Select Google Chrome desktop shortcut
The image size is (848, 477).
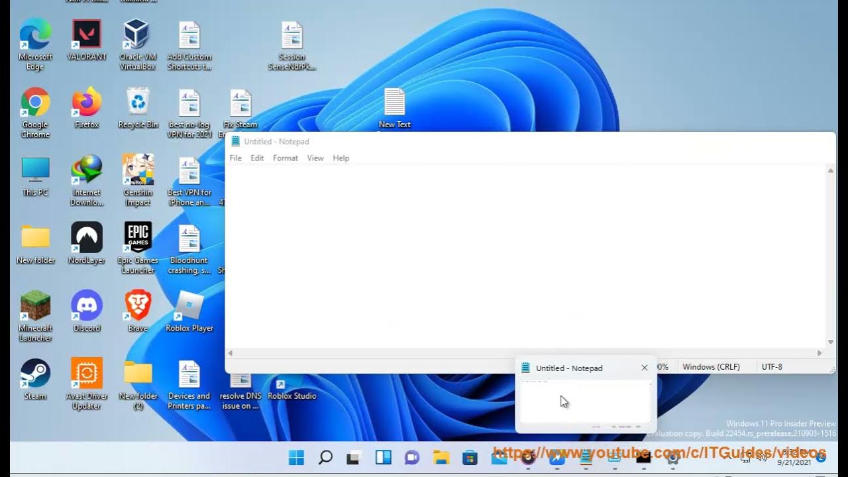point(35,113)
